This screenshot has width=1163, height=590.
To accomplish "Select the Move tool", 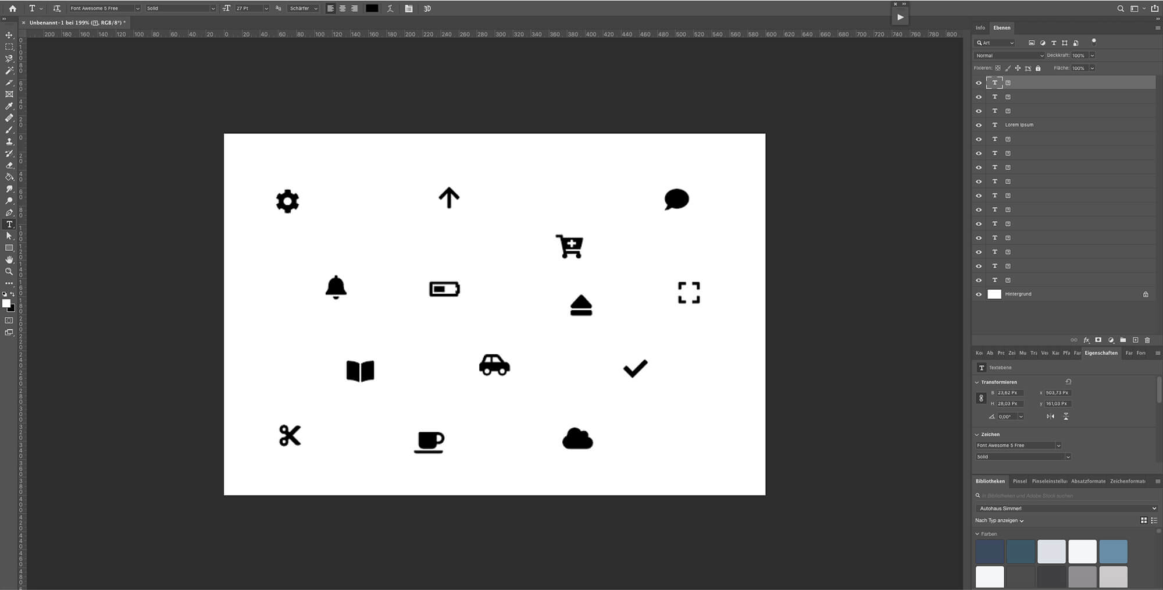I will coord(9,35).
